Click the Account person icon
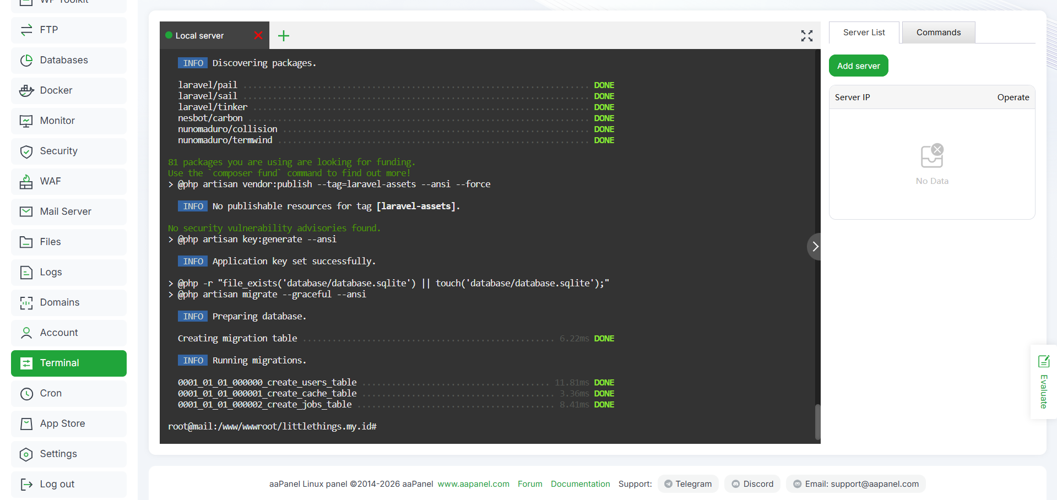This screenshot has width=1057, height=500. pos(26,333)
